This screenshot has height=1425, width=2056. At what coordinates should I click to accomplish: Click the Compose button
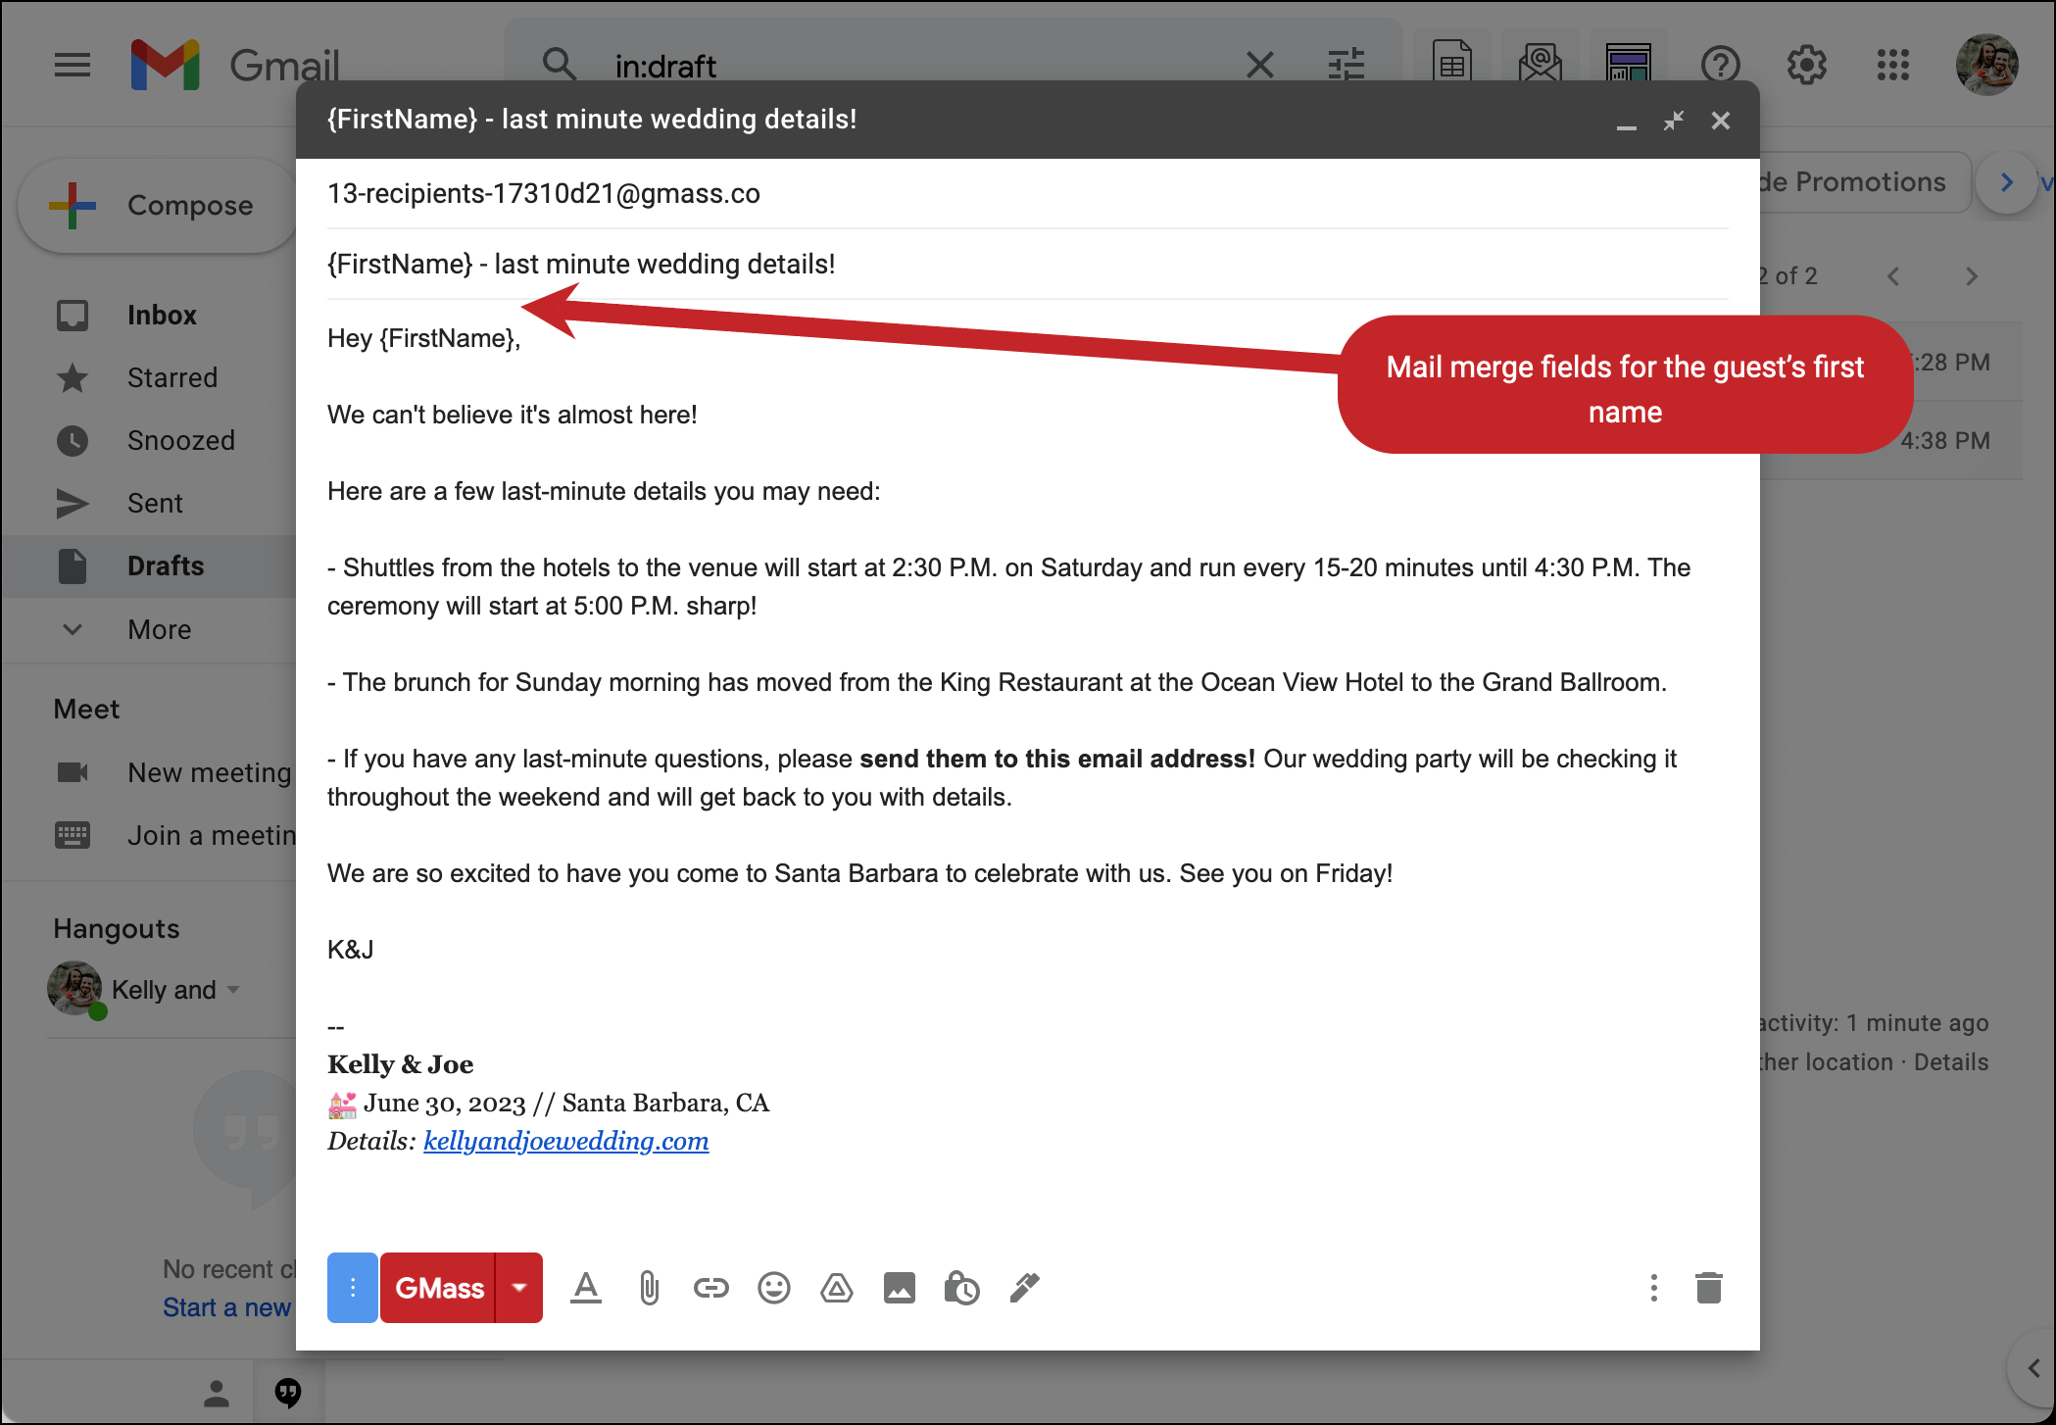tap(159, 206)
